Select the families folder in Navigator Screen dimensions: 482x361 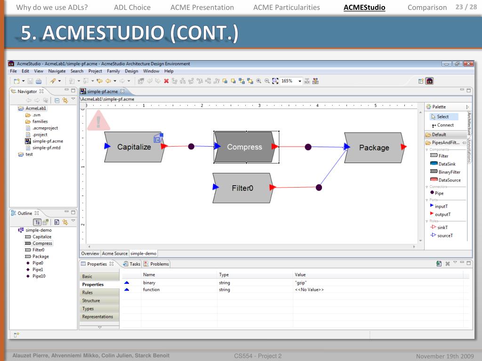click(x=37, y=122)
